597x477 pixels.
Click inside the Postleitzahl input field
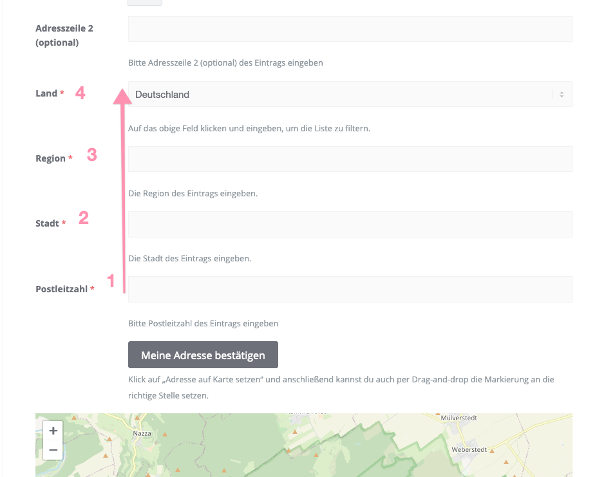tap(350, 289)
